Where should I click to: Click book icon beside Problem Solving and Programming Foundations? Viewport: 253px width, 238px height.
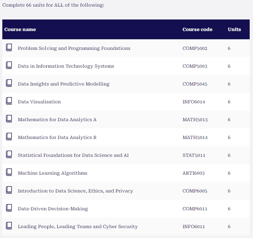coord(9,48)
